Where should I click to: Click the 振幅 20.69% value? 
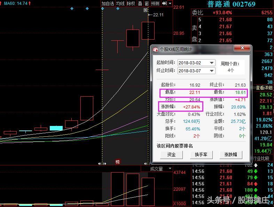(238, 107)
